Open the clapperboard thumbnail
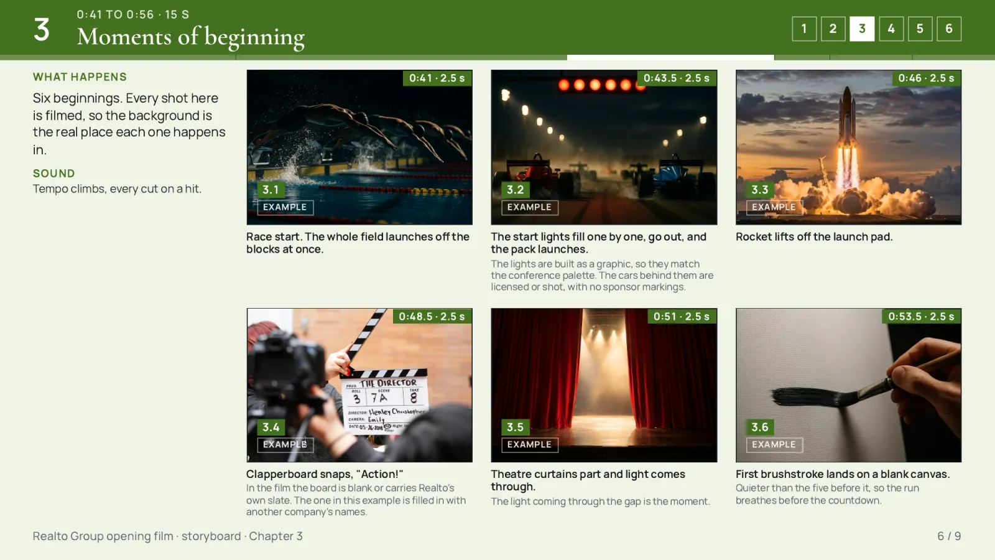The width and height of the screenshot is (995, 560). tap(359, 385)
